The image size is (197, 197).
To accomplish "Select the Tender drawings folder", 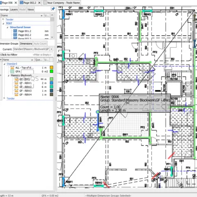I will [10, 19].
